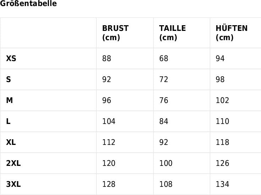Click Taille value 108 for 3XL
The height and width of the screenshot is (195, 261).
click(x=166, y=184)
